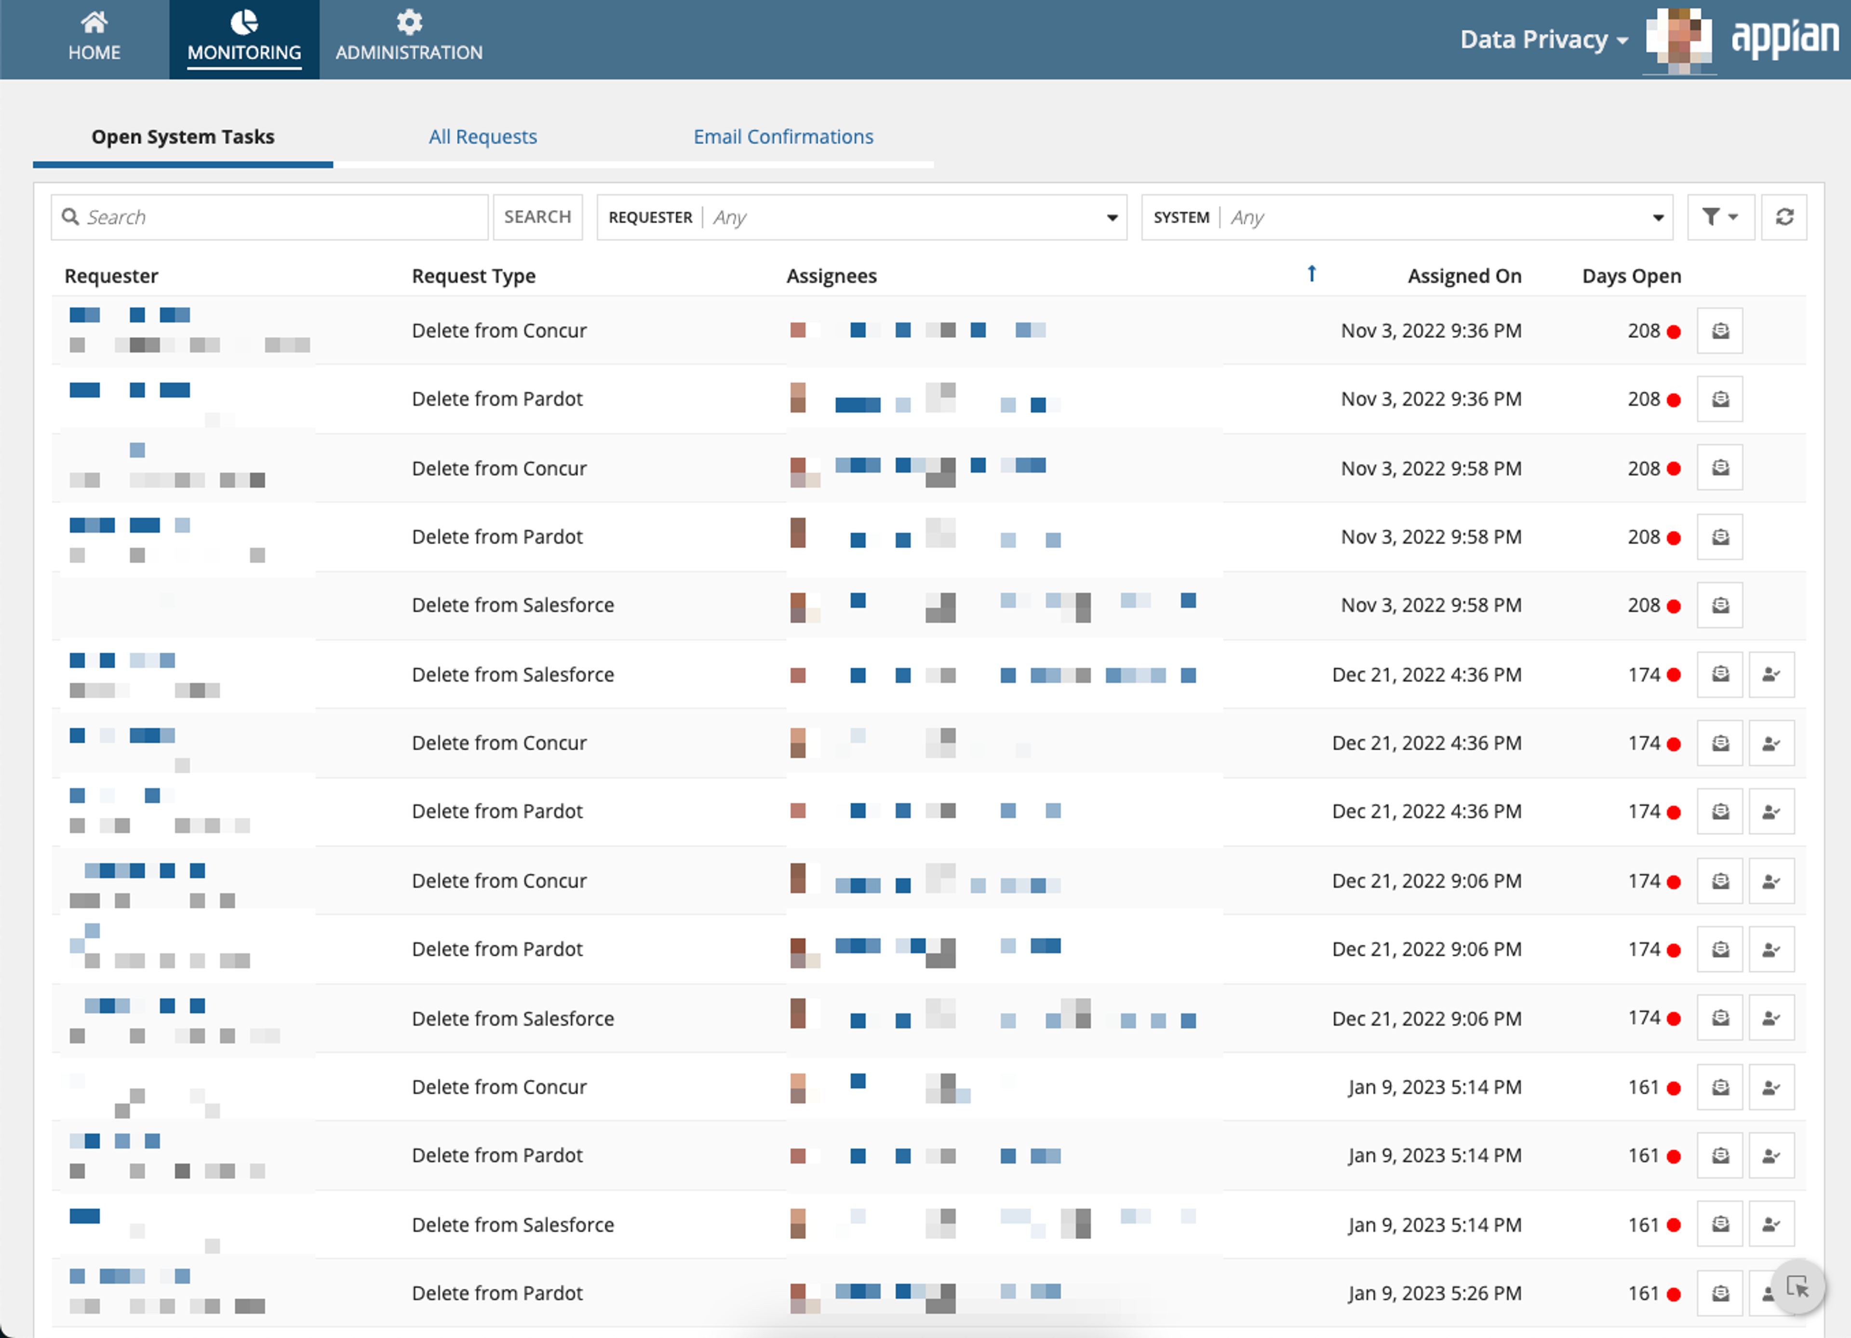Open envelope icon for Pardot Nov 3 9:36 PM
This screenshot has width=1851, height=1338.
pos(1719,399)
